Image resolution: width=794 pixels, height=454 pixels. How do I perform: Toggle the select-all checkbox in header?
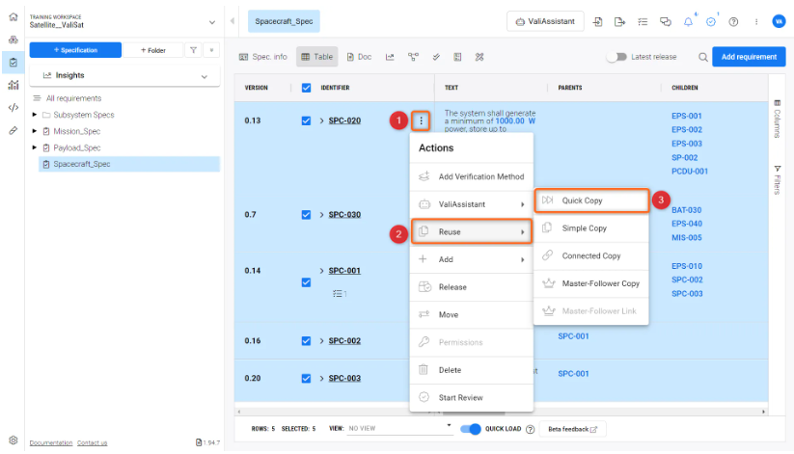click(306, 88)
